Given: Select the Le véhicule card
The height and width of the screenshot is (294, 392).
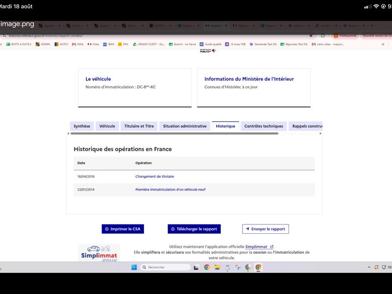Looking at the screenshot, I should [135, 88].
